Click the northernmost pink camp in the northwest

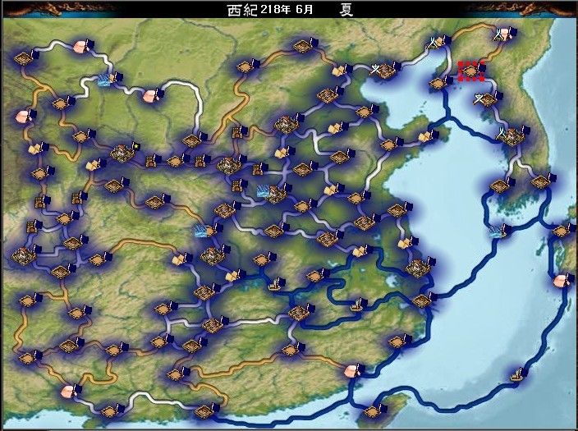click(x=80, y=47)
